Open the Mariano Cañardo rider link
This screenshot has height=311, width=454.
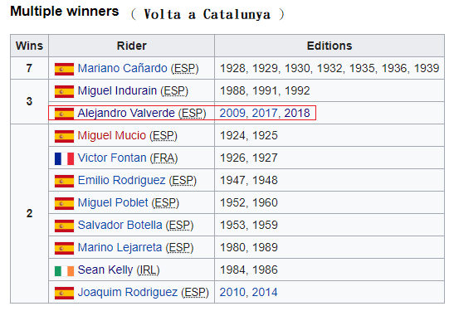tap(123, 68)
